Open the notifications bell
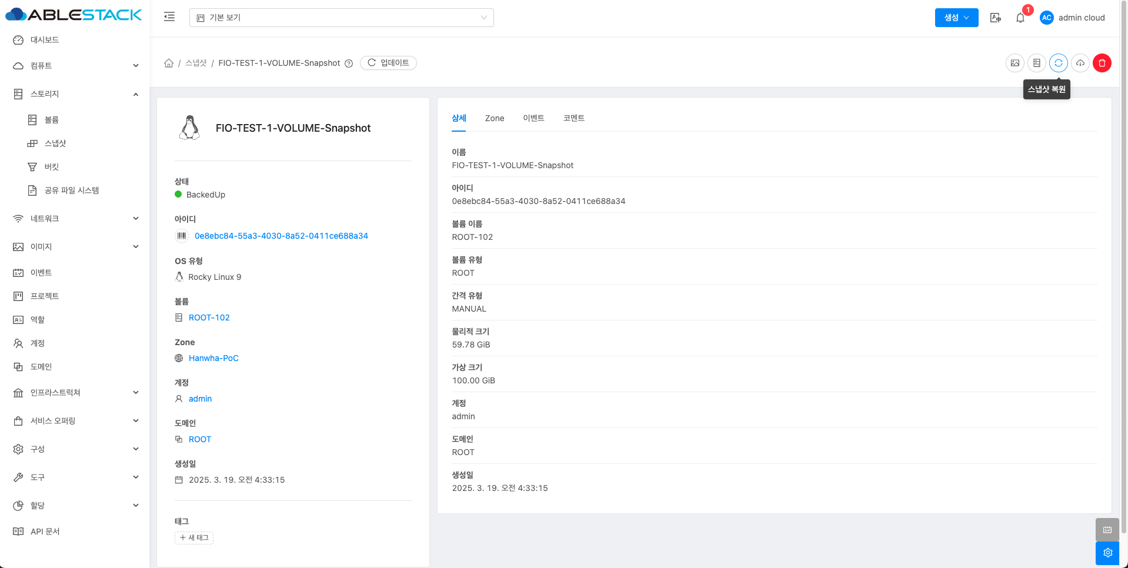 tap(1020, 18)
